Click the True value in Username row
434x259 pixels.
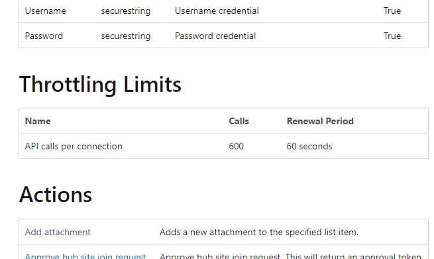click(392, 11)
